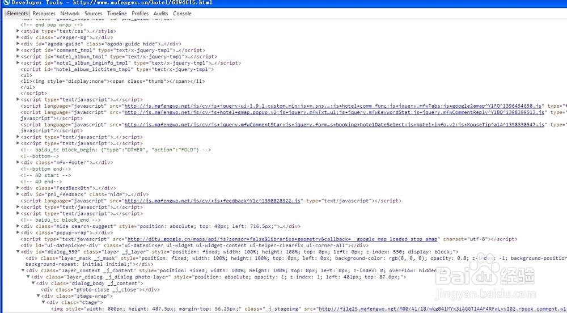Select the photo-close _j_close div line
The height and width of the screenshot is (313, 567).
[x=100, y=290]
